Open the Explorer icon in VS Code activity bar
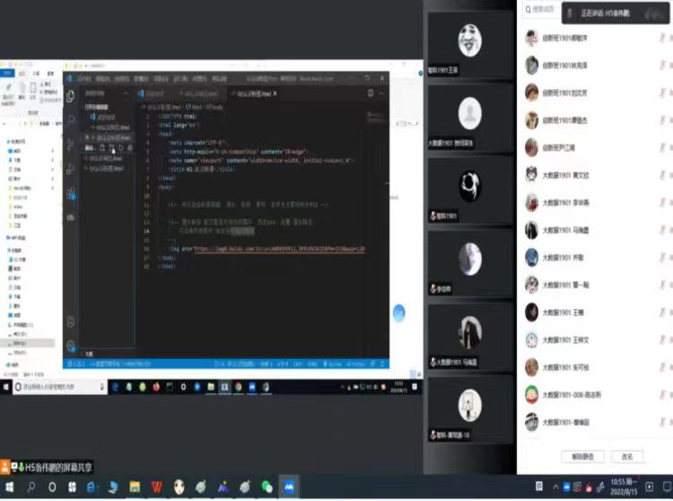 pyautogui.click(x=70, y=95)
